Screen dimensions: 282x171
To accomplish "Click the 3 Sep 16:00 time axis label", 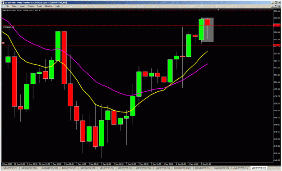I will 156,164.
